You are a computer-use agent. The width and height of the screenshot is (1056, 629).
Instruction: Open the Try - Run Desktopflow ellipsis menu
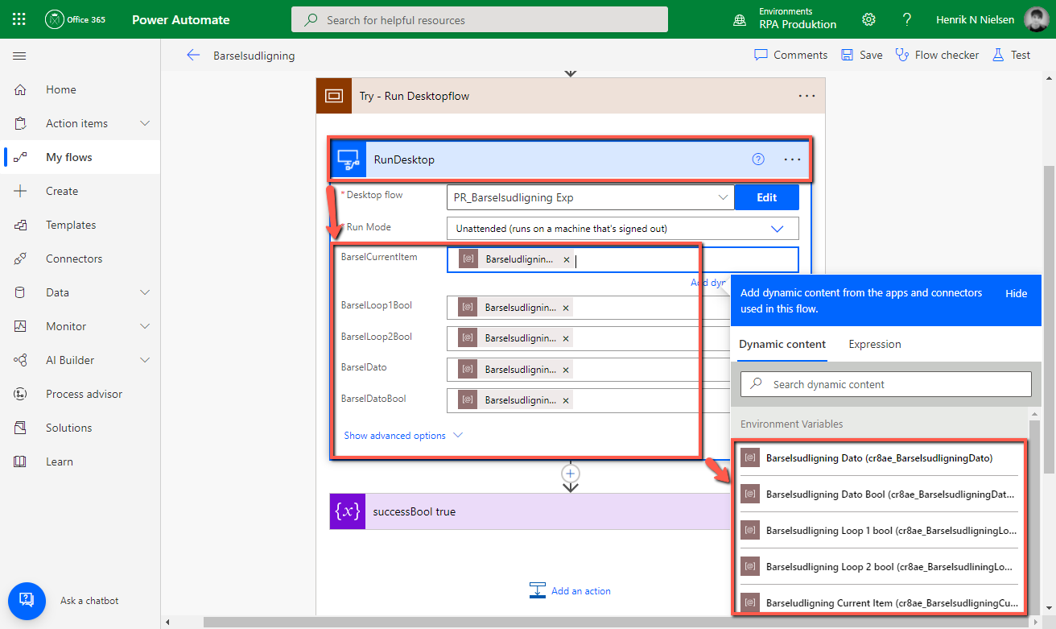pyautogui.click(x=806, y=96)
